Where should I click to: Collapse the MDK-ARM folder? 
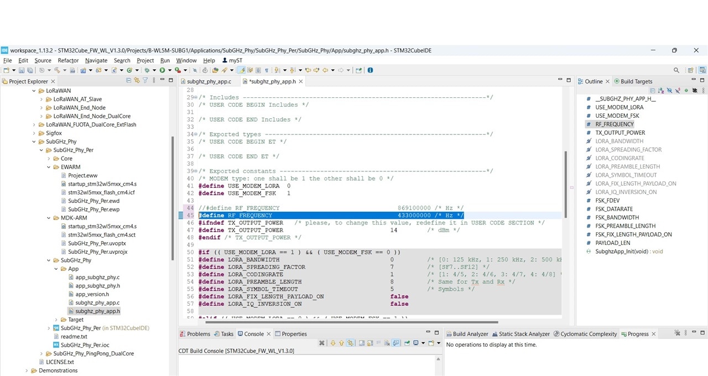click(x=48, y=218)
